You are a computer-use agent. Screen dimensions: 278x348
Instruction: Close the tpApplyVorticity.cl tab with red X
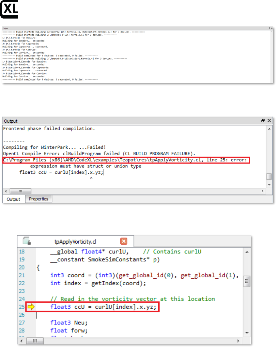point(124,241)
